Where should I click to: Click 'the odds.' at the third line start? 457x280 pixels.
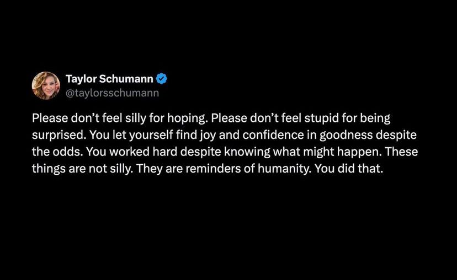[56, 152]
